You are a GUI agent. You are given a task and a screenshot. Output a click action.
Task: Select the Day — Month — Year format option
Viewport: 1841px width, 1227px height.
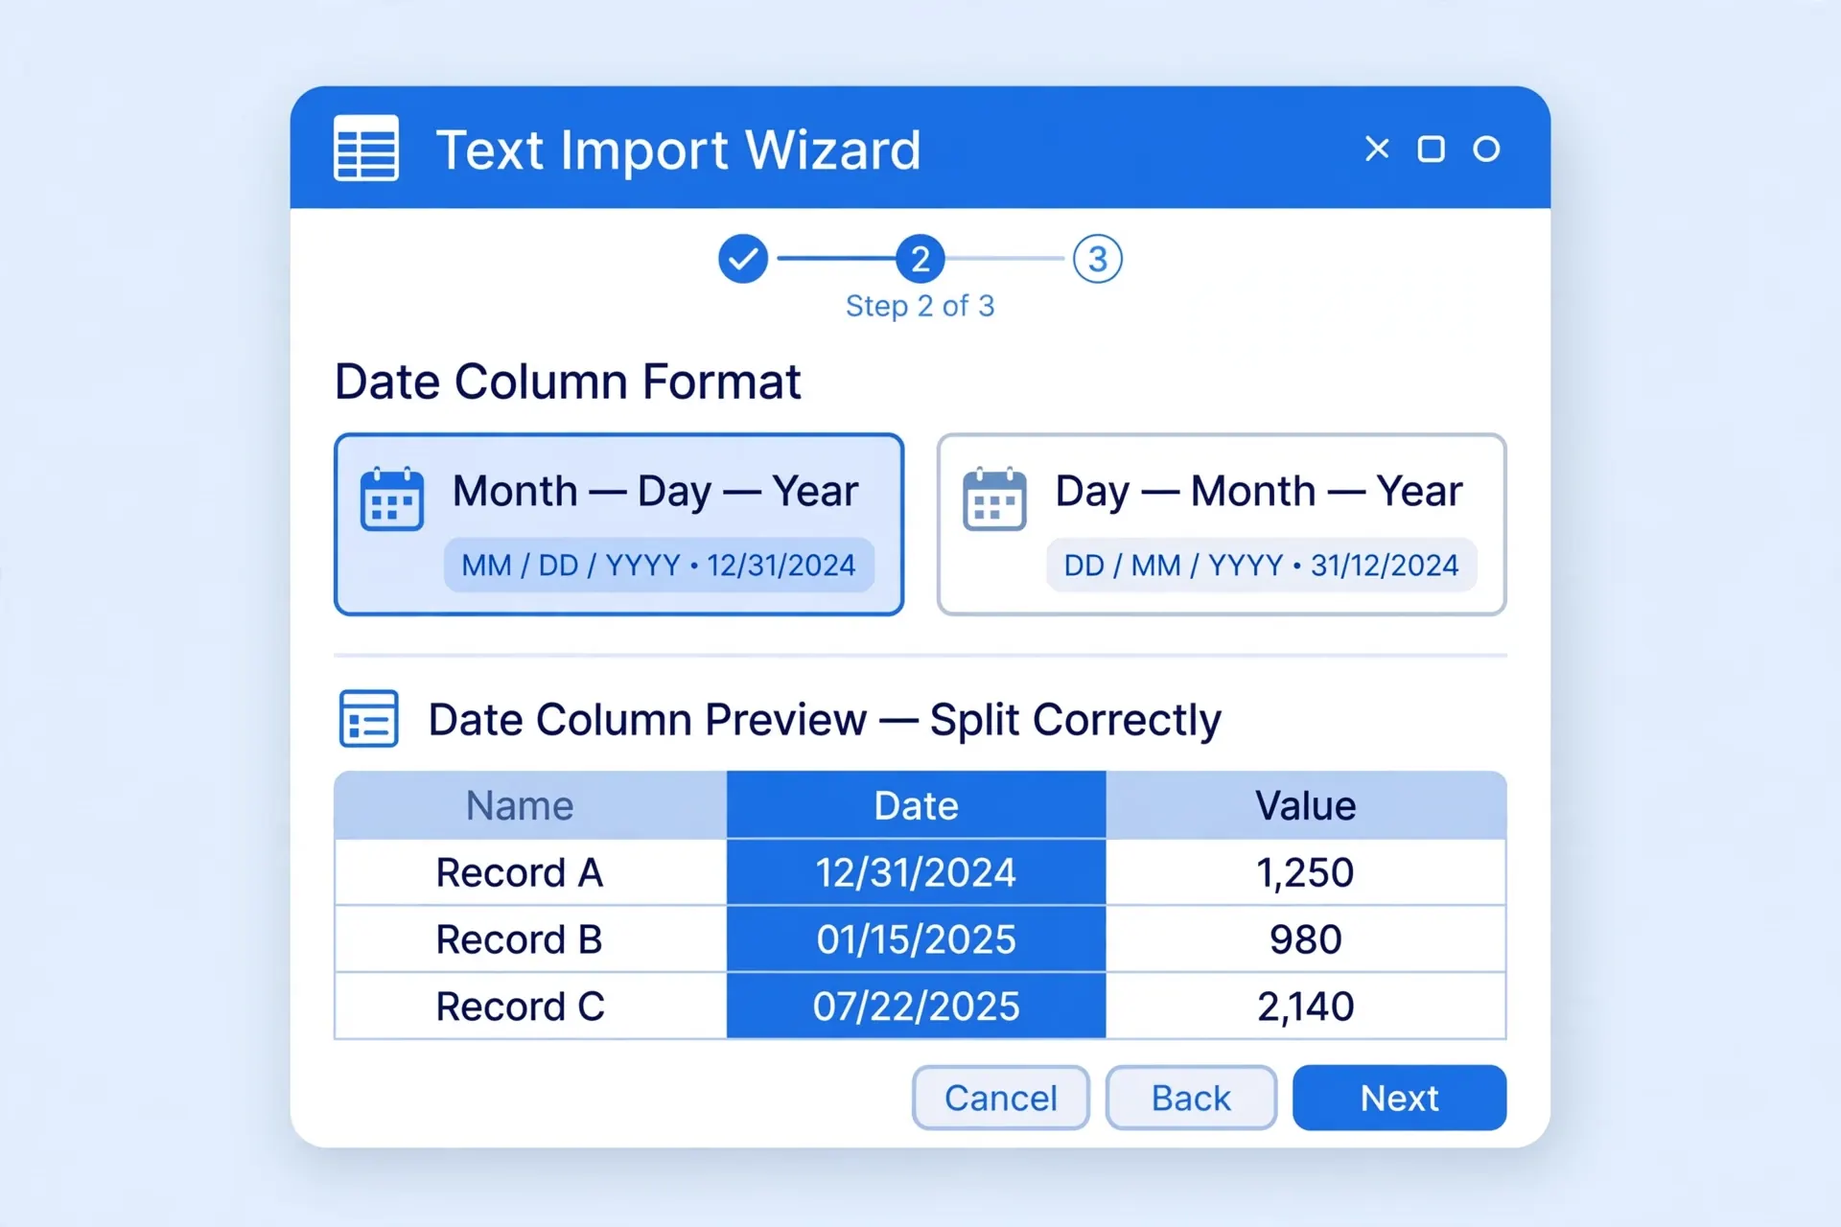tap(1222, 524)
